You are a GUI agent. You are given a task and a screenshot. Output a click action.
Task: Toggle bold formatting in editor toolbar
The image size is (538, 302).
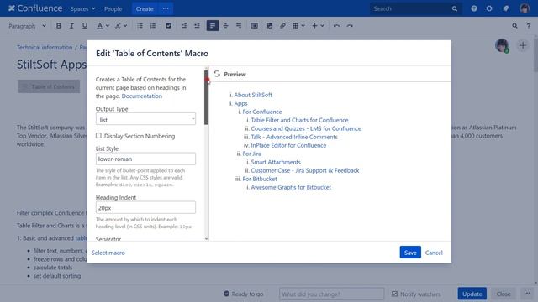tap(59, 26)
